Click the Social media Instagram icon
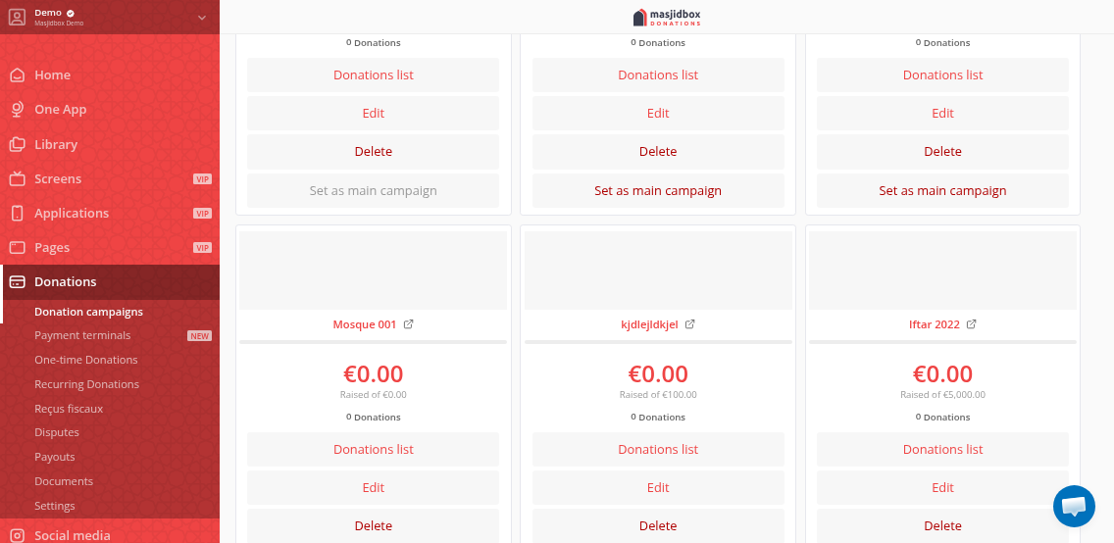 pyautogui.click(x=17, y=535)
